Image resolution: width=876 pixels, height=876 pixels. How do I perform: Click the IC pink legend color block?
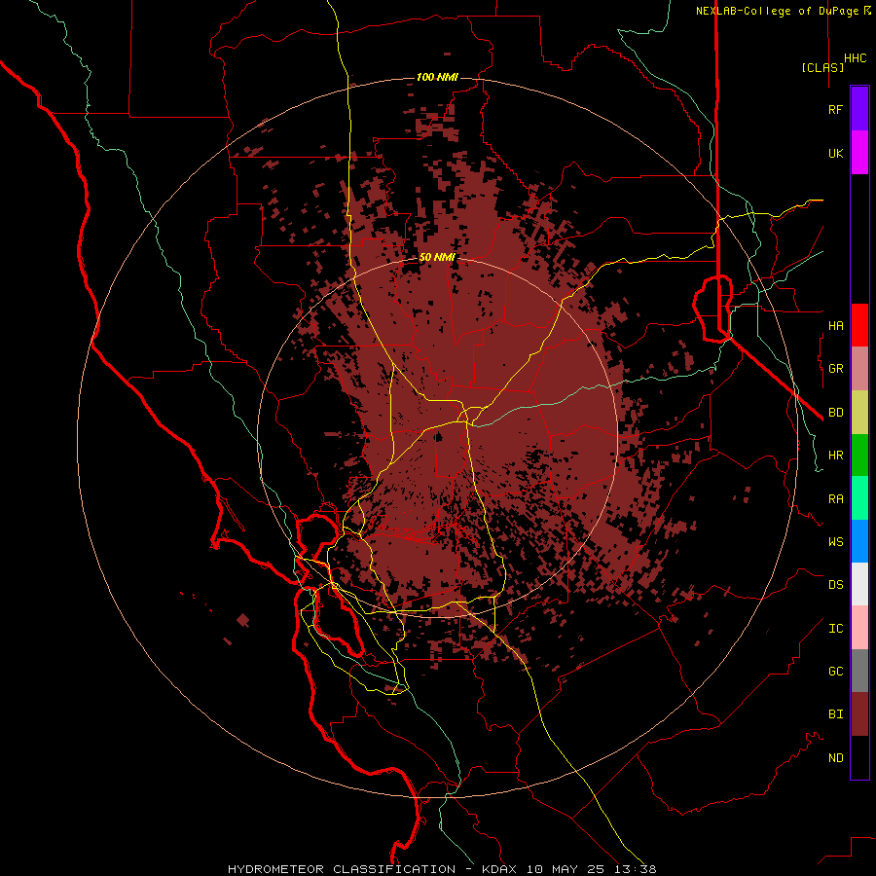pyautogui.click(x=859, y=628)
